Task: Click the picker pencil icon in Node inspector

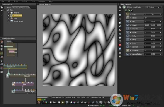Action: tap(132, 10)
